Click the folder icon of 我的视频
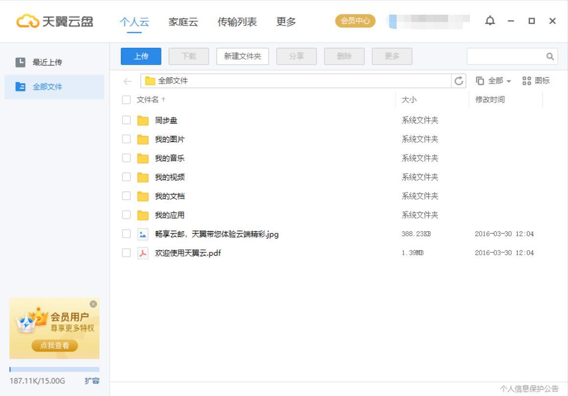This screenshot has width=568, height=396. [x=142, y=177]
